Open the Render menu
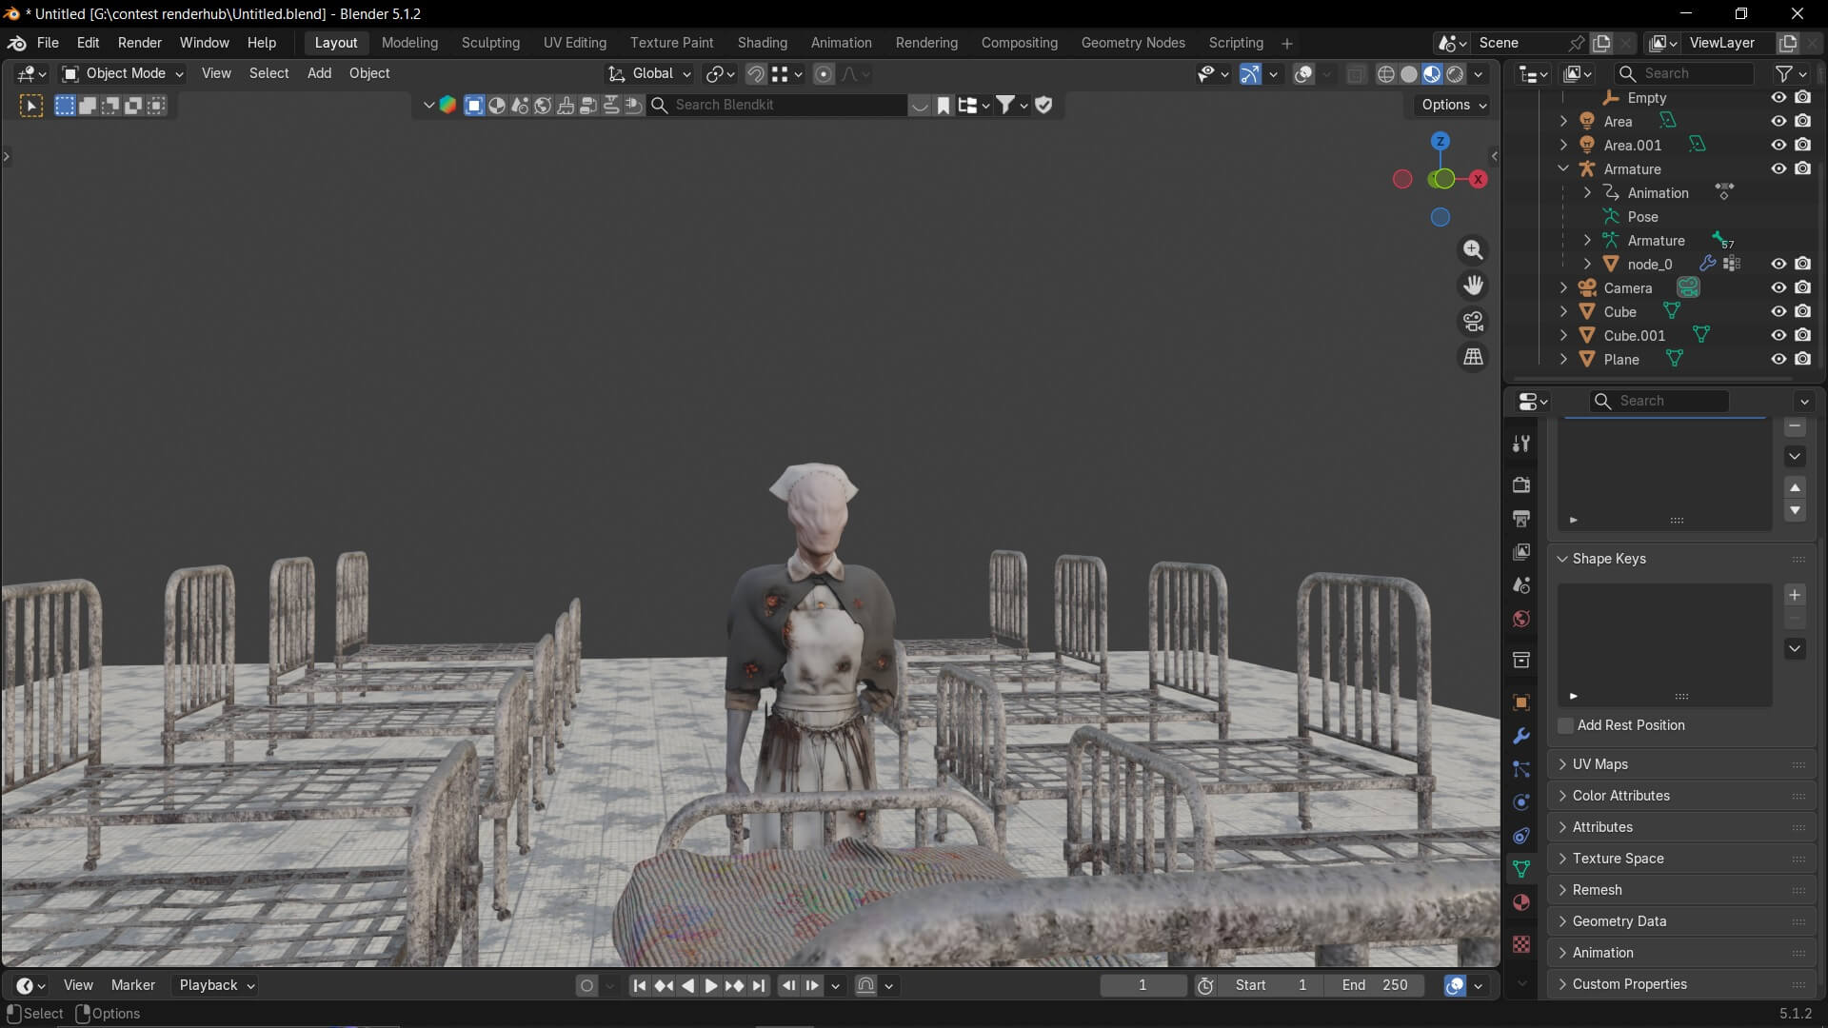1828x1028 pixels. [139, 43]
